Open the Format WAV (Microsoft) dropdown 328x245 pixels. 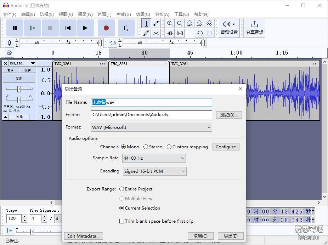pyautogui.click(x=151, y=127)
